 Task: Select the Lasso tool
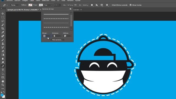(x=3, y=21)
